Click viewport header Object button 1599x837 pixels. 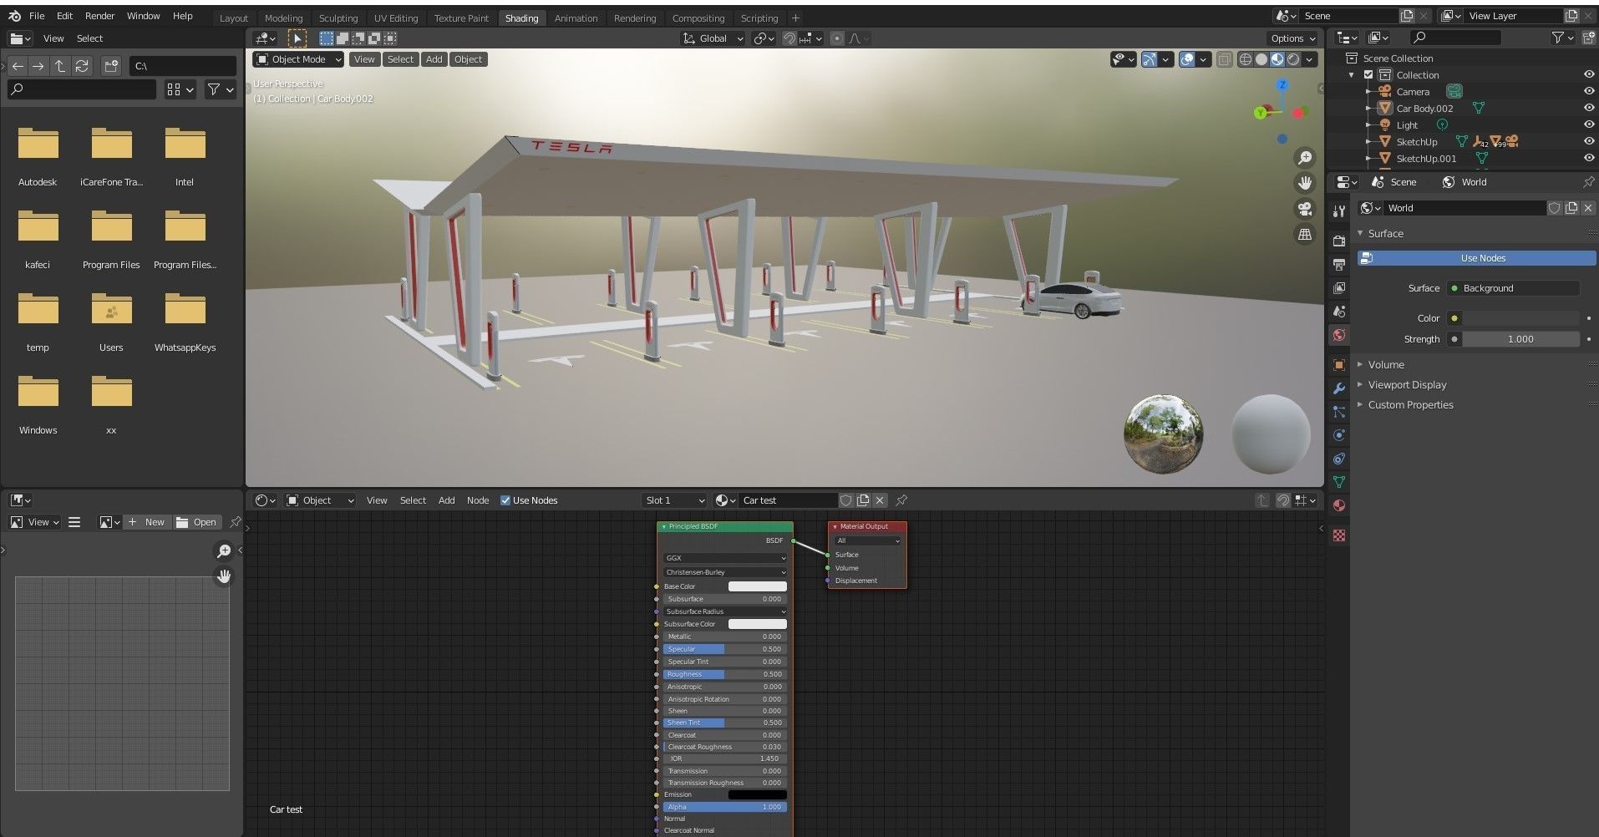(x=468, y=59)
